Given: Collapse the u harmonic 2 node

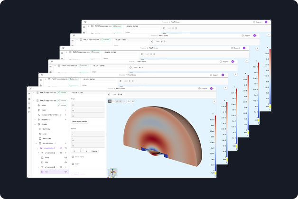Looking at the screenshot, I should (38, 153).
